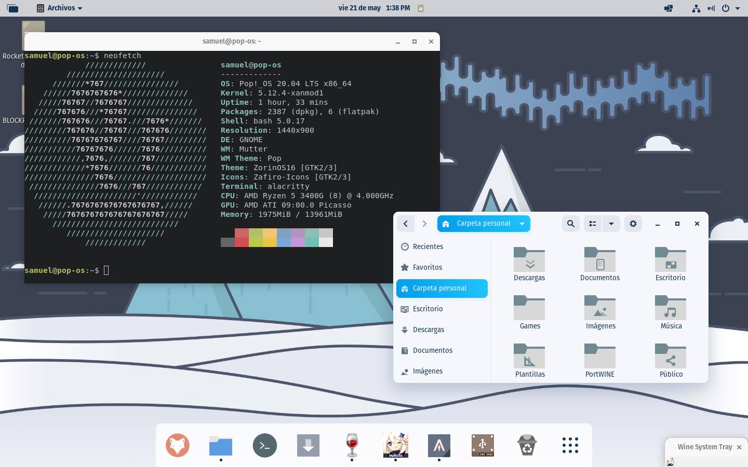Screen dimensions: 748x467
Task: Open the clock and calendar menu
Action: pos(374,8)
